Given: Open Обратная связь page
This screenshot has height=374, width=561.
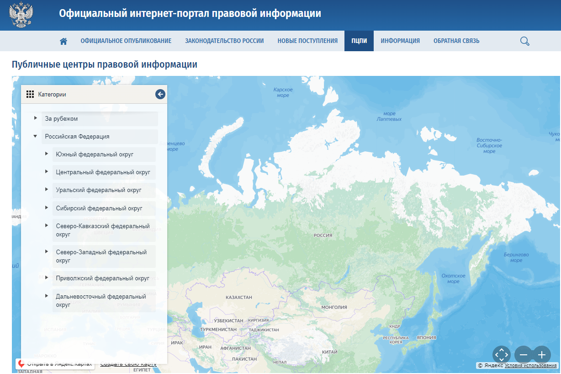Looking at the screenshot, I should [x=456, y=41].
